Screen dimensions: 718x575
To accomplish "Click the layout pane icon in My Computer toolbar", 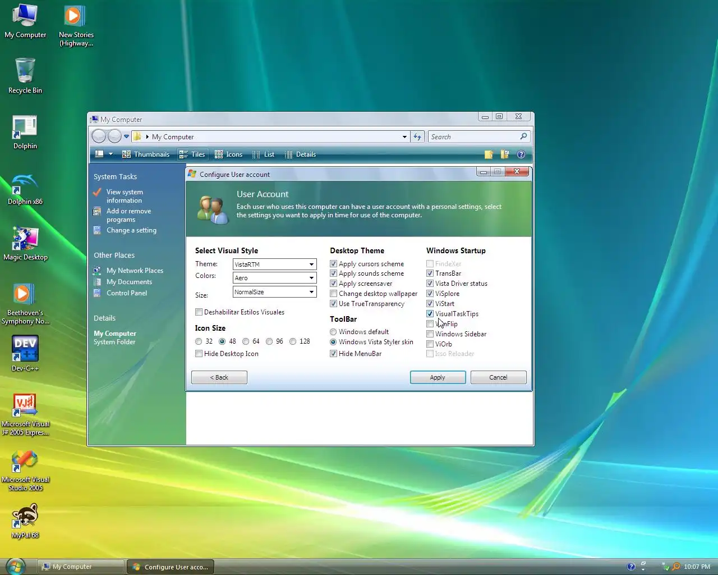I will pyautogui.click(x=99, y=154).
